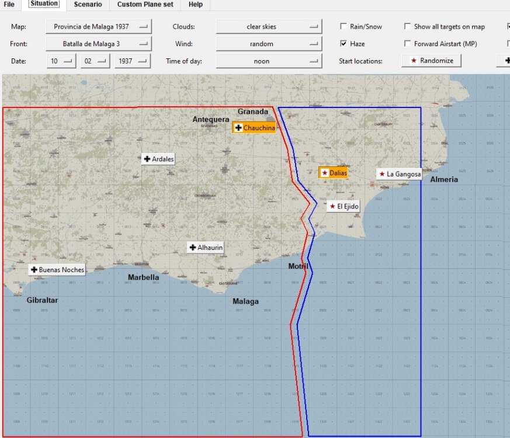Click the Buenas Noches airfield icon
Image resolution: width=510 pixels, height=438 pixels.
click(57, 269)
